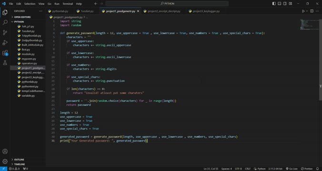Change CRLF line ending setting
The width and height of the screenshot is (322, 171).
click(248, 169)
